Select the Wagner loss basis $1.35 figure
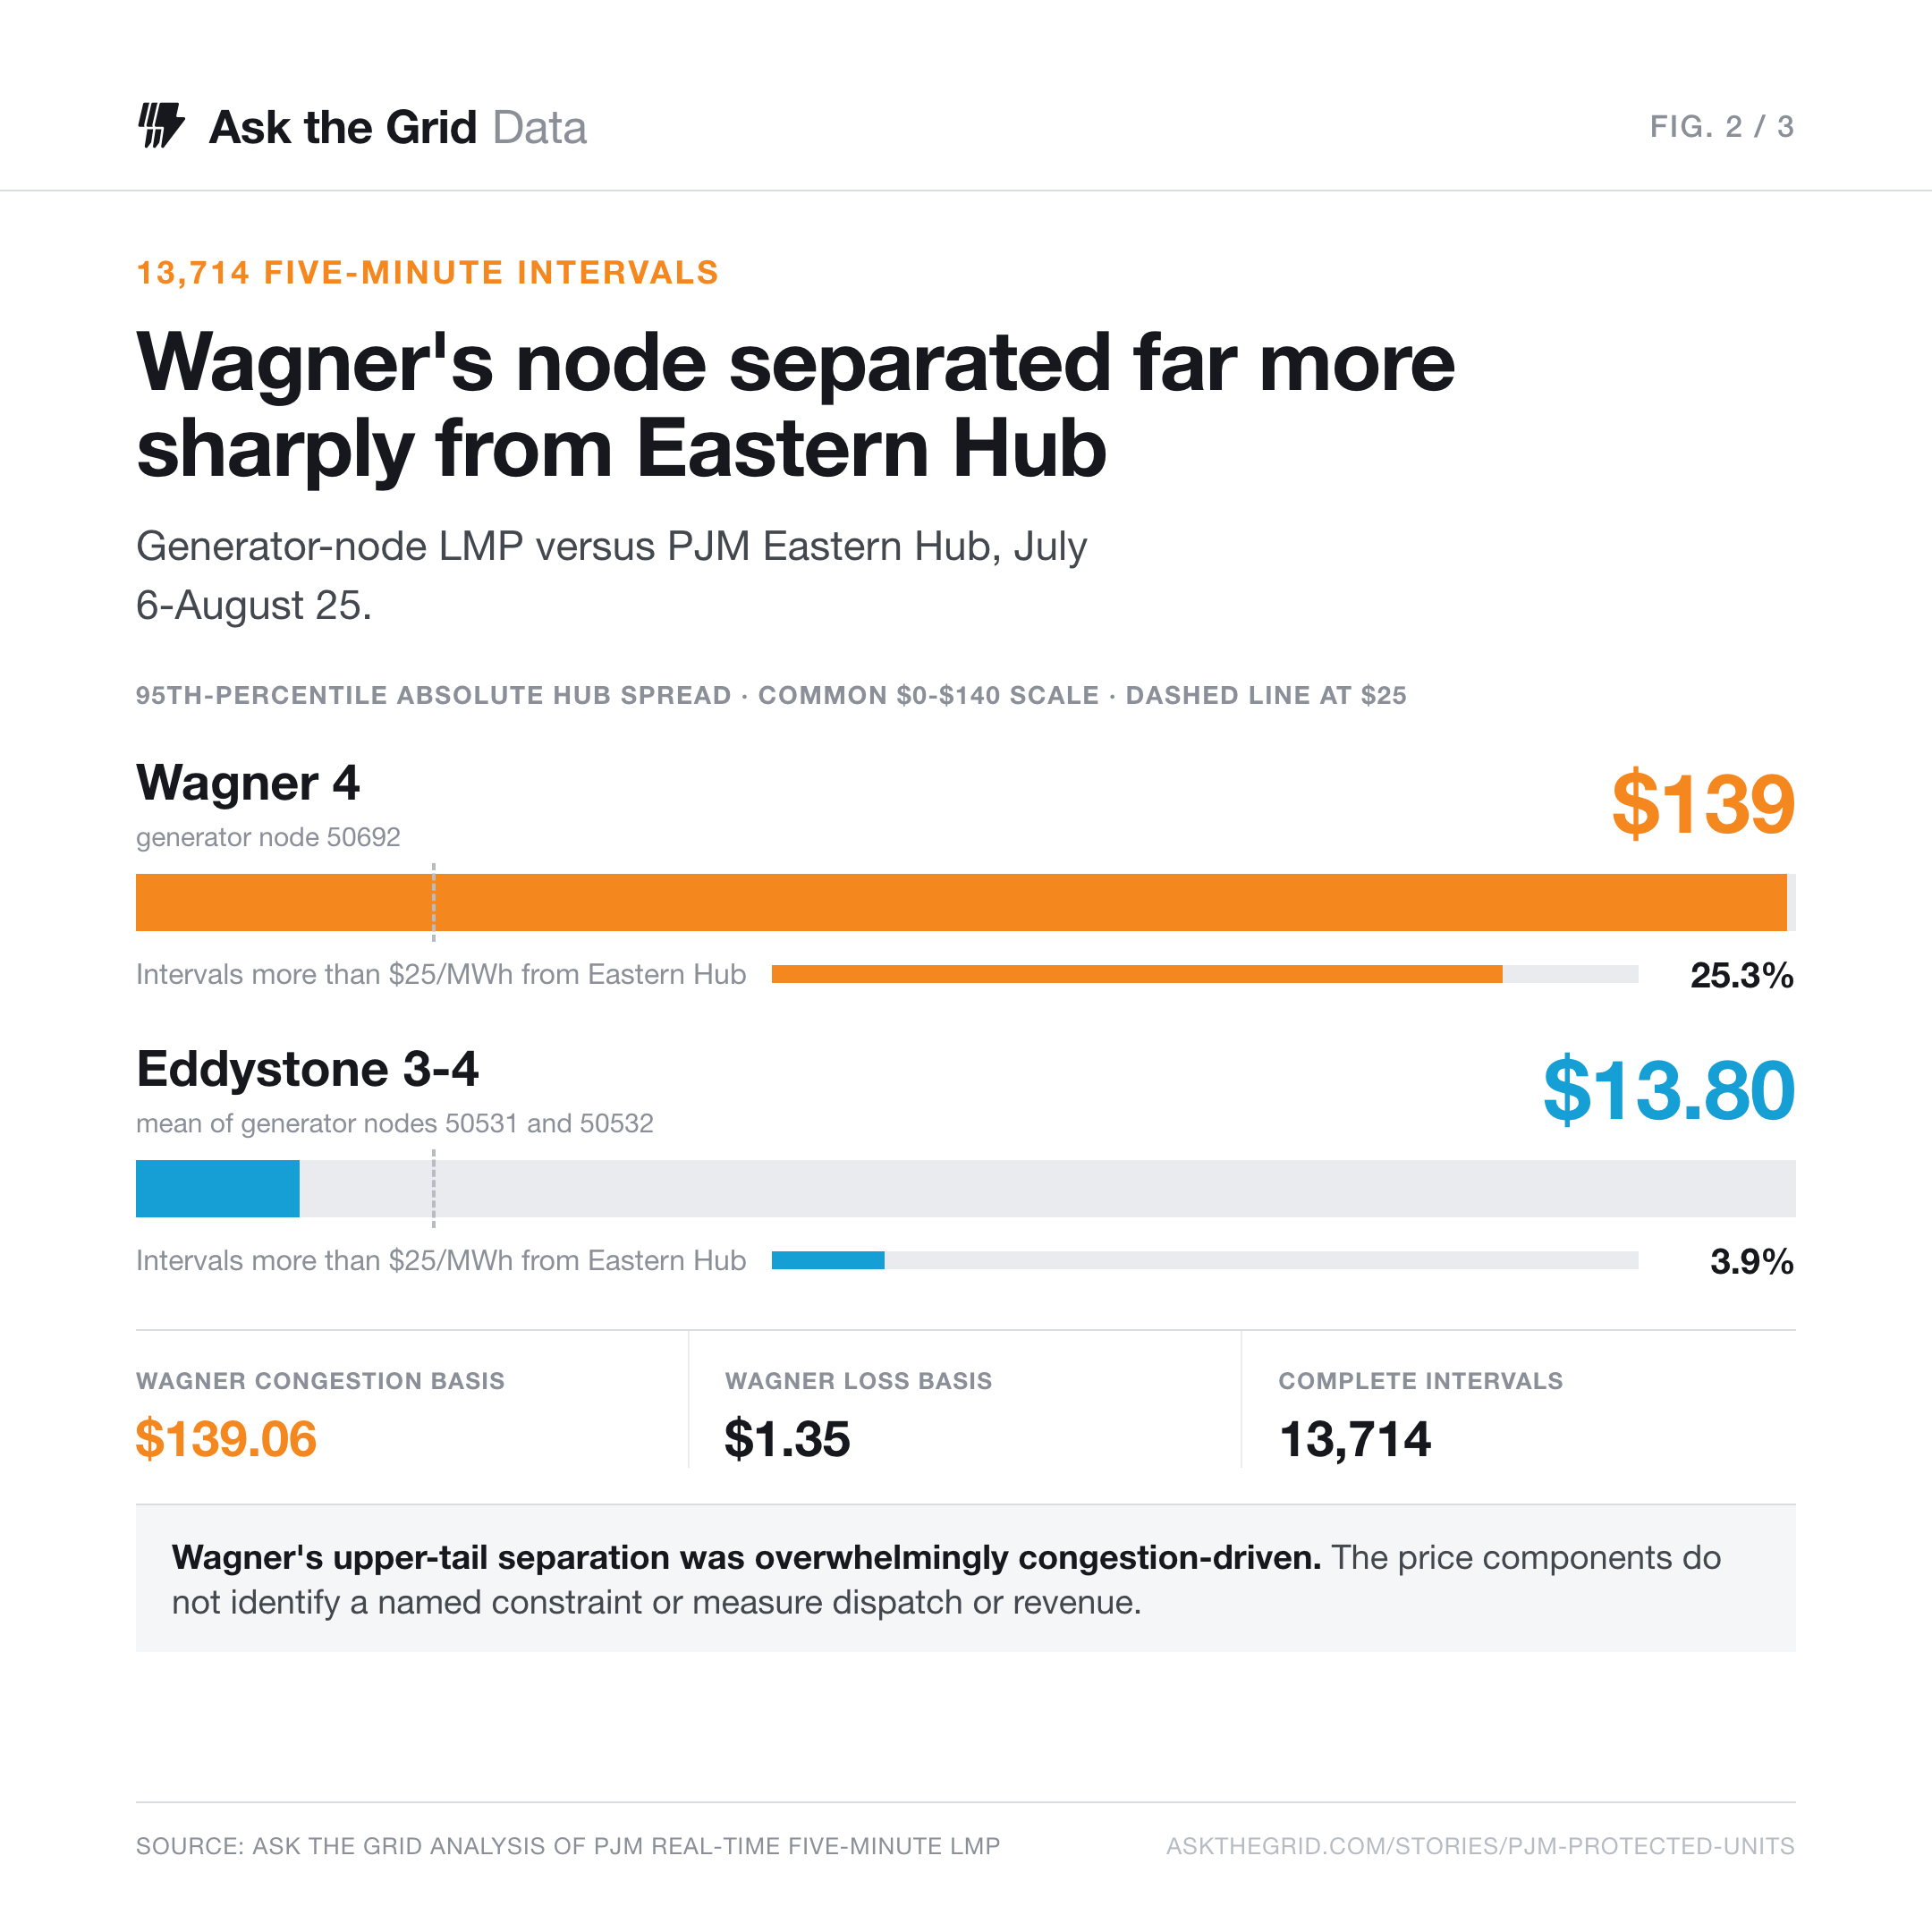This screenshot has height=1932, width=1932. click(787, 1438)
